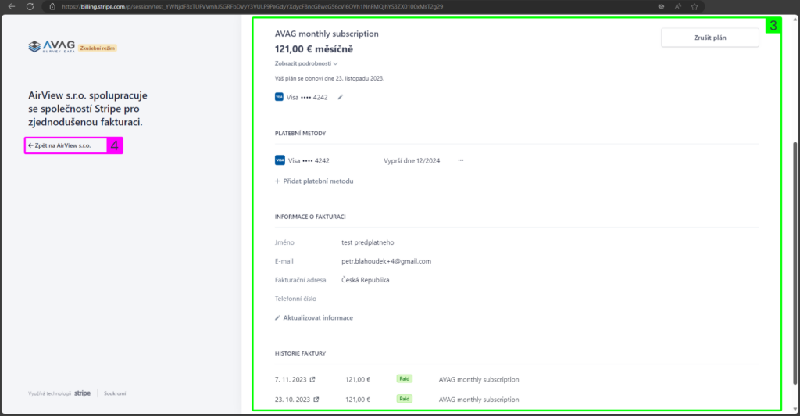This screenshot has height=416, width=800.
Task: Bookmark this page with the star icon
Action: [x=694, y=6]
